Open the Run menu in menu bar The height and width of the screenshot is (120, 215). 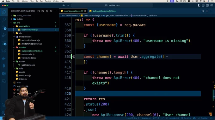41,1
